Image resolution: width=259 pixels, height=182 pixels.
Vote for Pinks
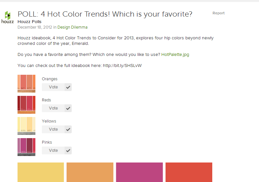[53, 150]
